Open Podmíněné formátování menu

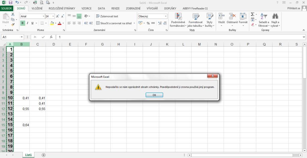pyautogui.click(x=178, y=20)
